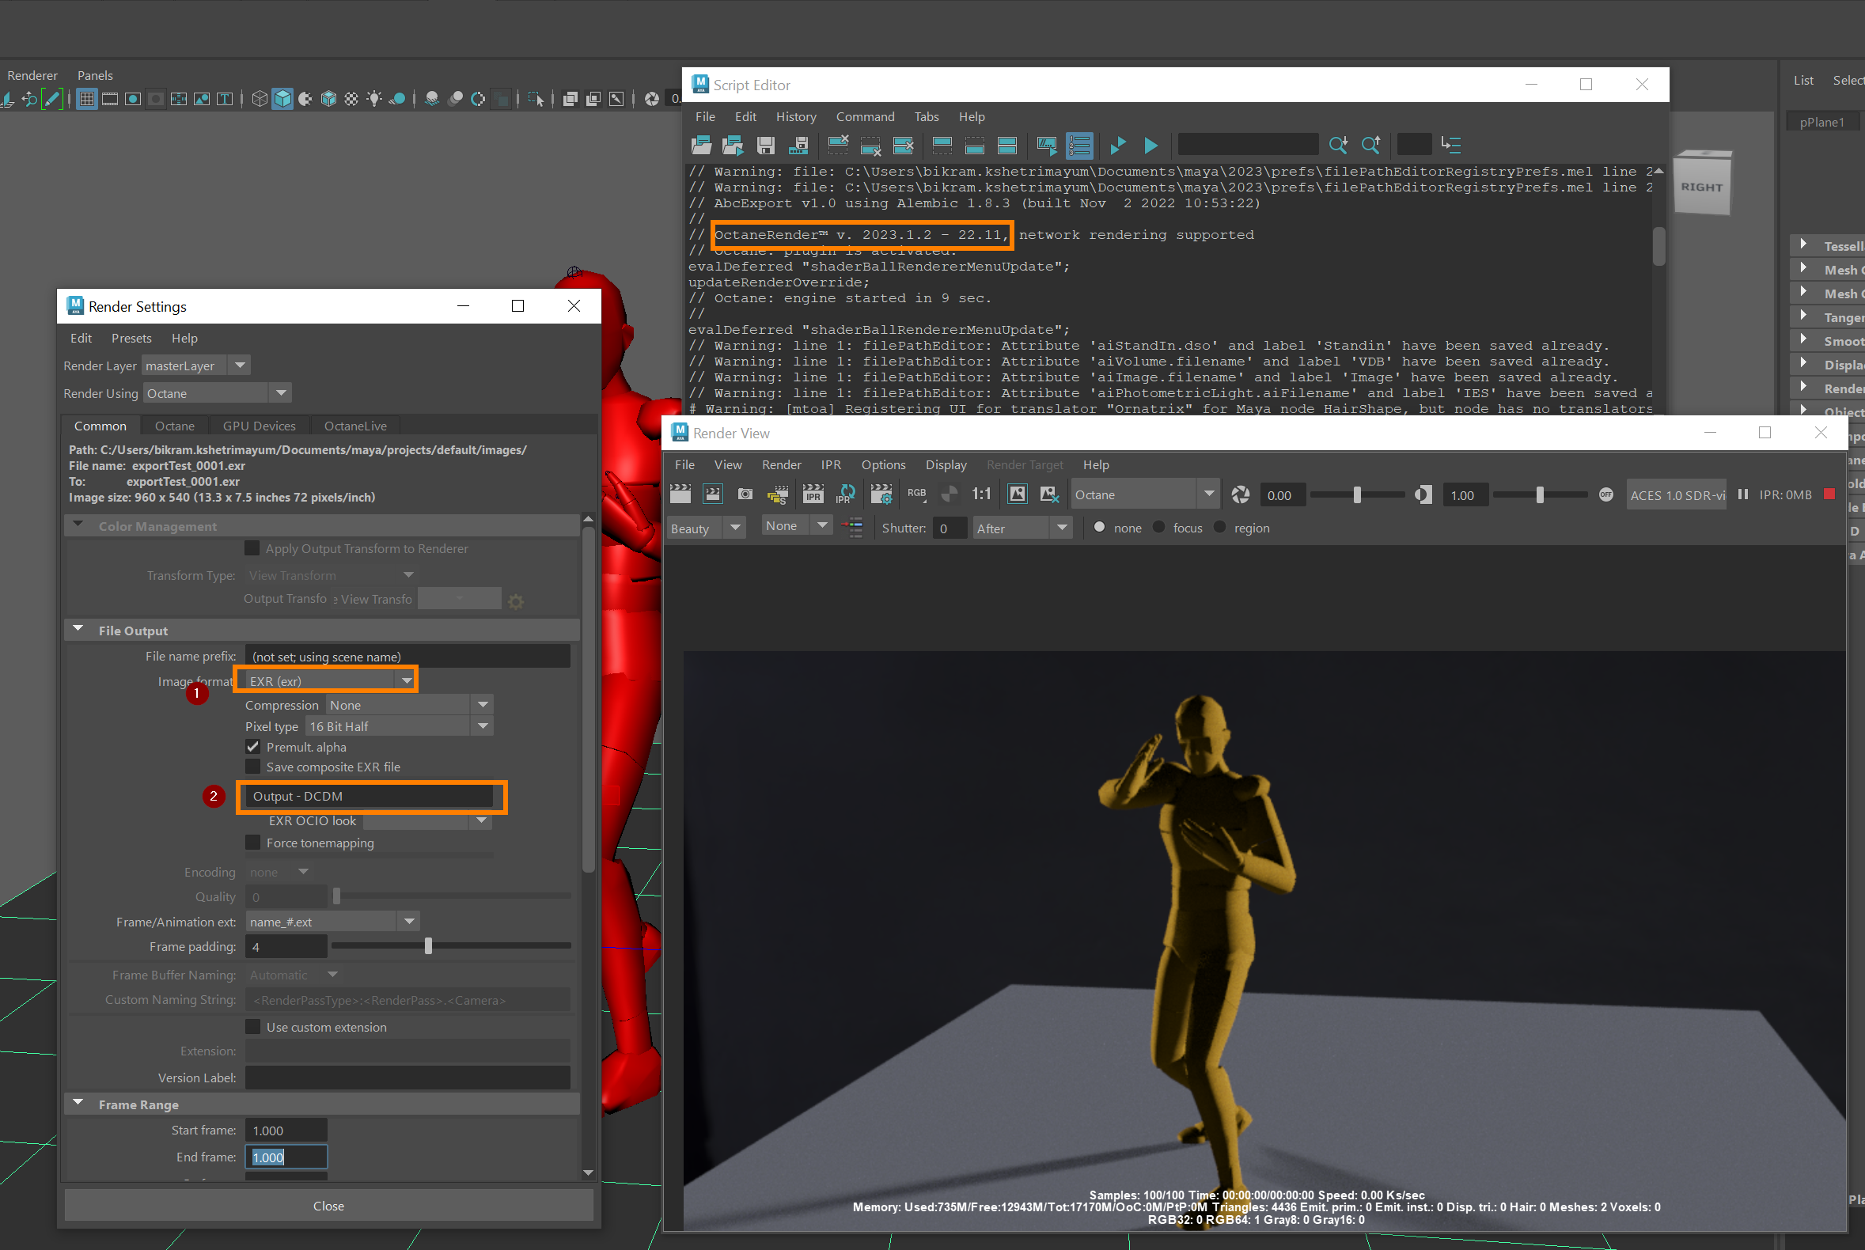
Task: Click the RGB channels icon in Render View
Action: 916,494
